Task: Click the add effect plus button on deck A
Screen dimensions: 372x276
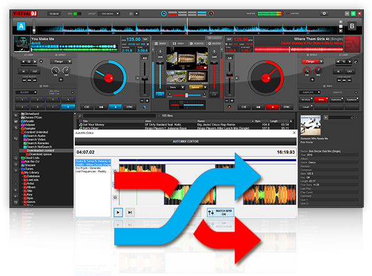Action: point(61,80)
